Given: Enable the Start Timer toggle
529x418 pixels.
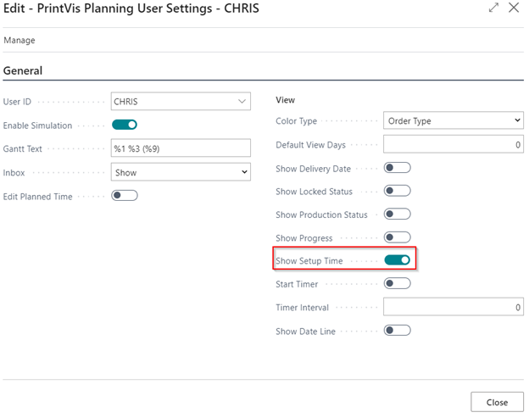Looking at the screenshot, I should pyautogui.click(x=397, y=283).
